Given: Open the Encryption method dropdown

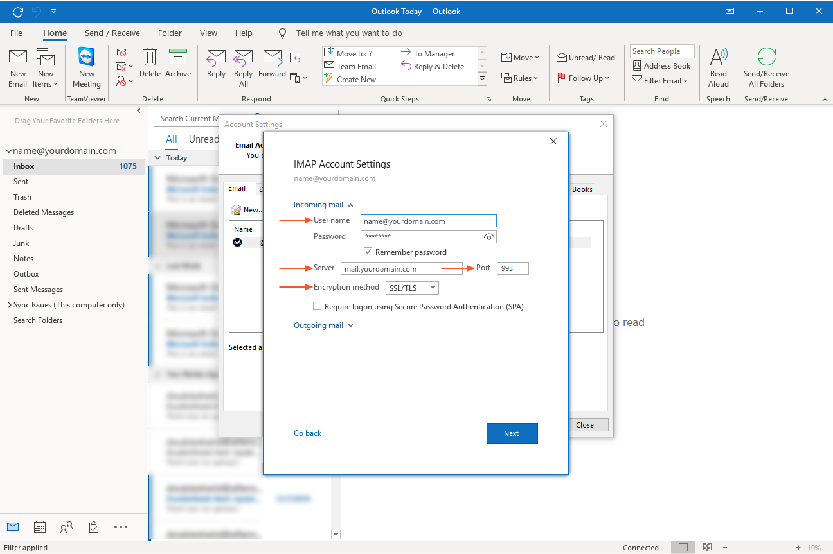Looking at the screenshot, I should [x=412, y=288].
